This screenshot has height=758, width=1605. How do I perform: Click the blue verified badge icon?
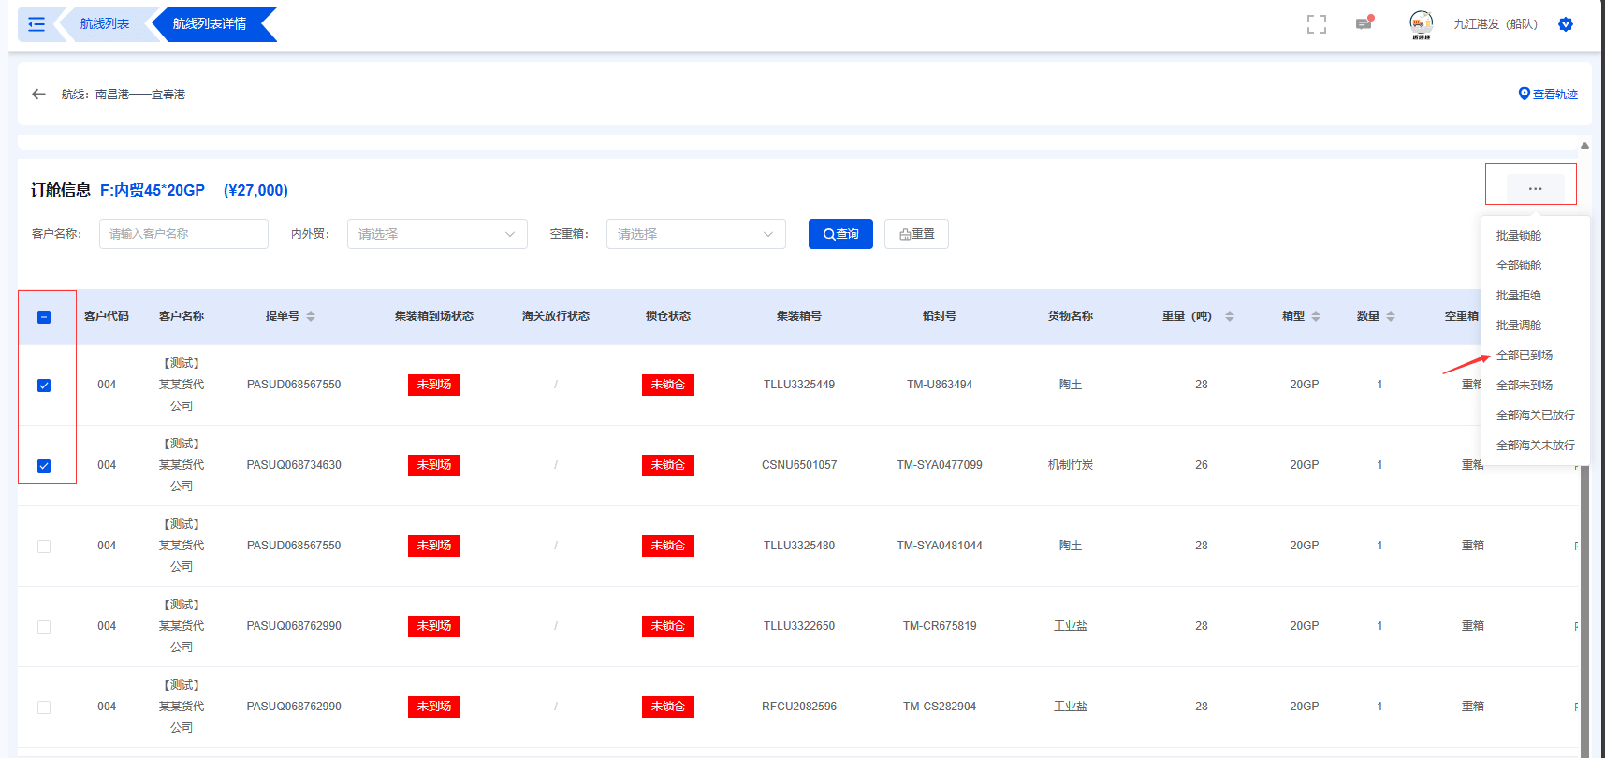(1565, 24)
